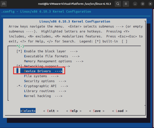The width and height of the screenshot is (154, 128).
Task: Click the 'Legend: [*] built-in' text
Action: pos(99,41)
